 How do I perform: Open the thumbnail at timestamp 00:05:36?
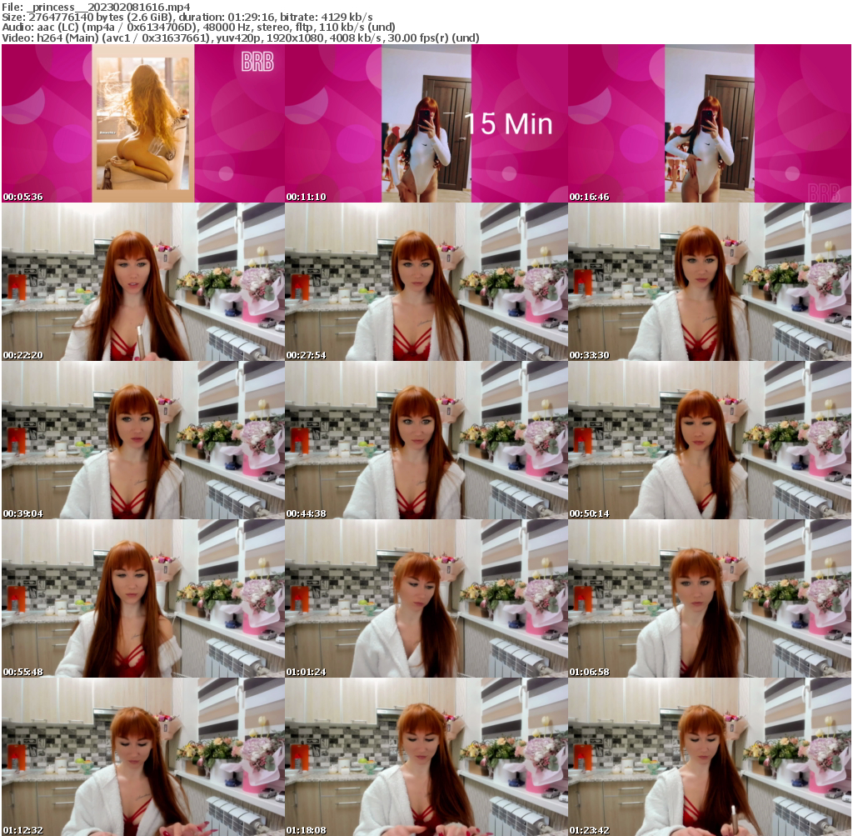[142, 123]
